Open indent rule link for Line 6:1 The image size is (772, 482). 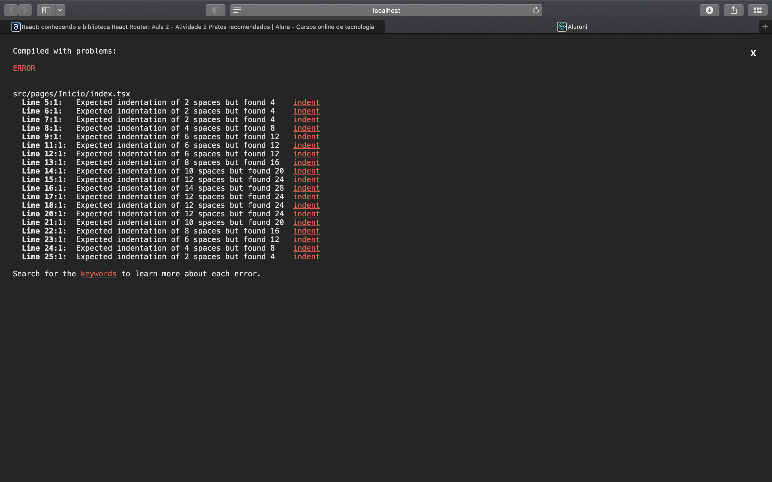(x=306, y=111)
